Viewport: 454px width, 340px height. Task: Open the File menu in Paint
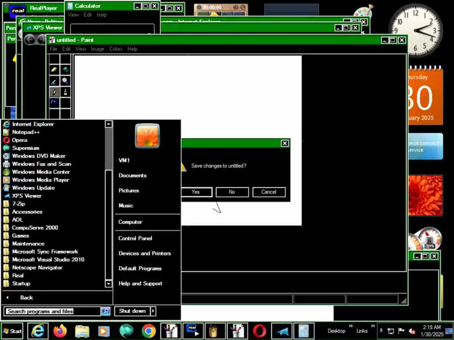(53, 49)
